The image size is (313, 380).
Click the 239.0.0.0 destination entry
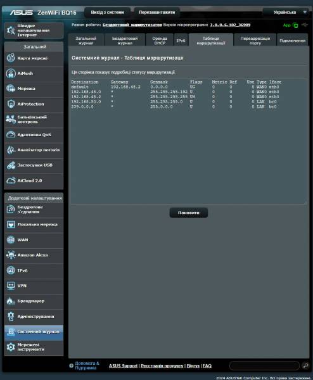click(82, 106)
